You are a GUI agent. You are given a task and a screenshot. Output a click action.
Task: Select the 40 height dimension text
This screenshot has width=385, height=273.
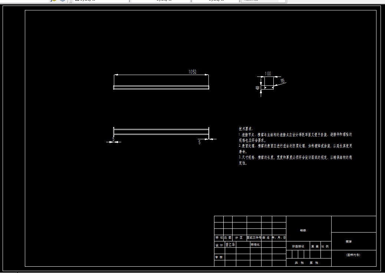click(257, 88)
